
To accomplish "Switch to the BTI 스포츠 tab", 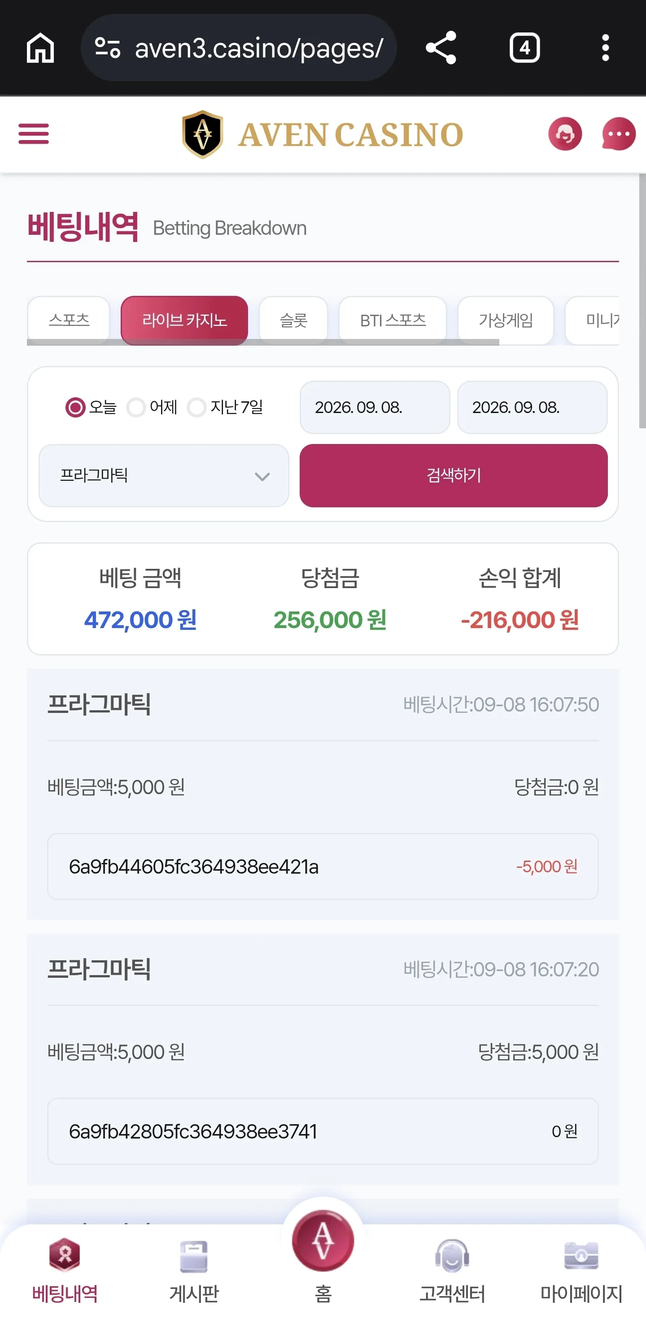I will point(393,321).
